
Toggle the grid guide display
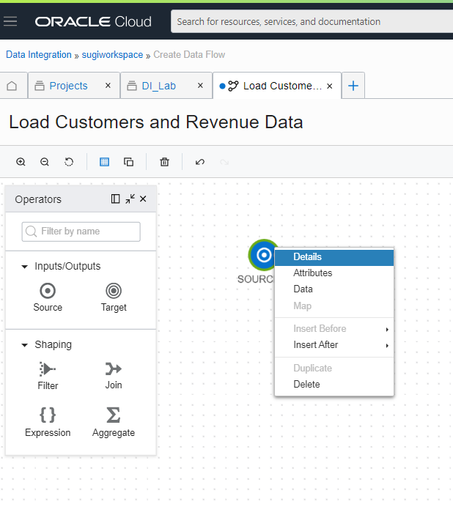pyautogui.click(x=104, y=162)
